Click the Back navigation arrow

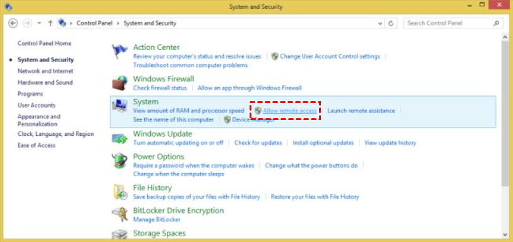click(x=13, y=23)
